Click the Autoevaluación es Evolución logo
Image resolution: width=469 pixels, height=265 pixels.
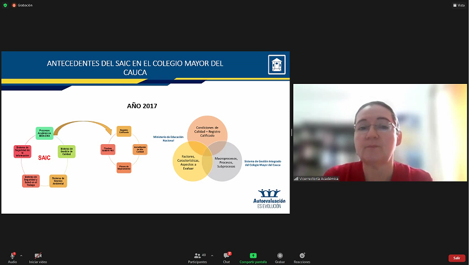click(x=269, y=198)
